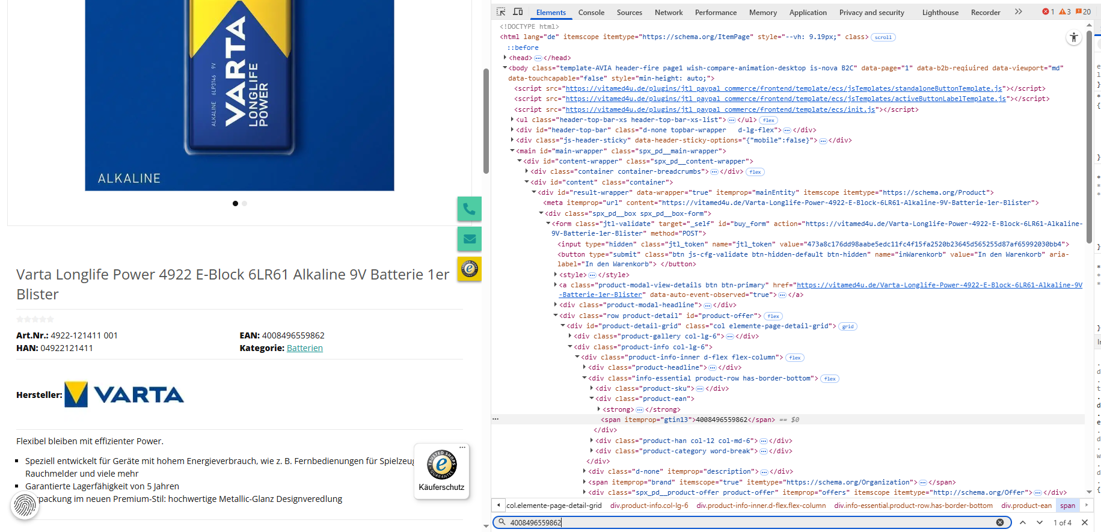
Task: Select div.product-ean in breadcrumb trail
Action: click(x=1026, y=506)
